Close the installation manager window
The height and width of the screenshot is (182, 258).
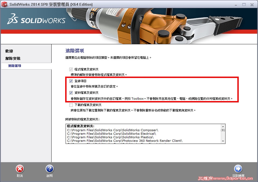coord(252,5)
